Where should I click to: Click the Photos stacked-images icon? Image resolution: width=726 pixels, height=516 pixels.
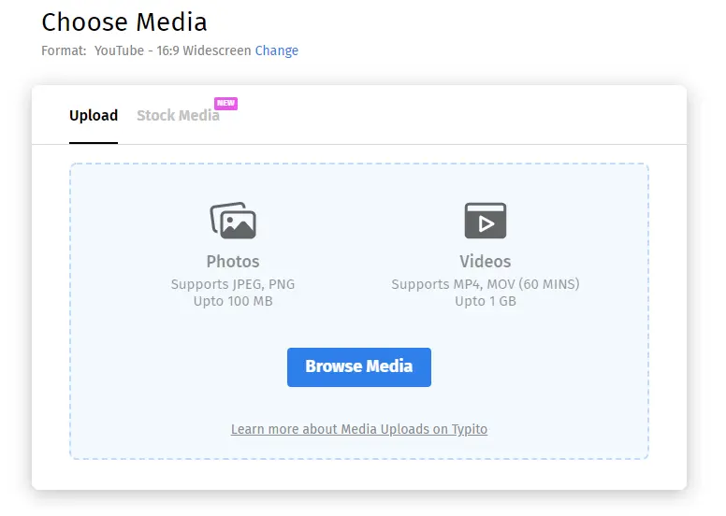click(x=233, y=221)
